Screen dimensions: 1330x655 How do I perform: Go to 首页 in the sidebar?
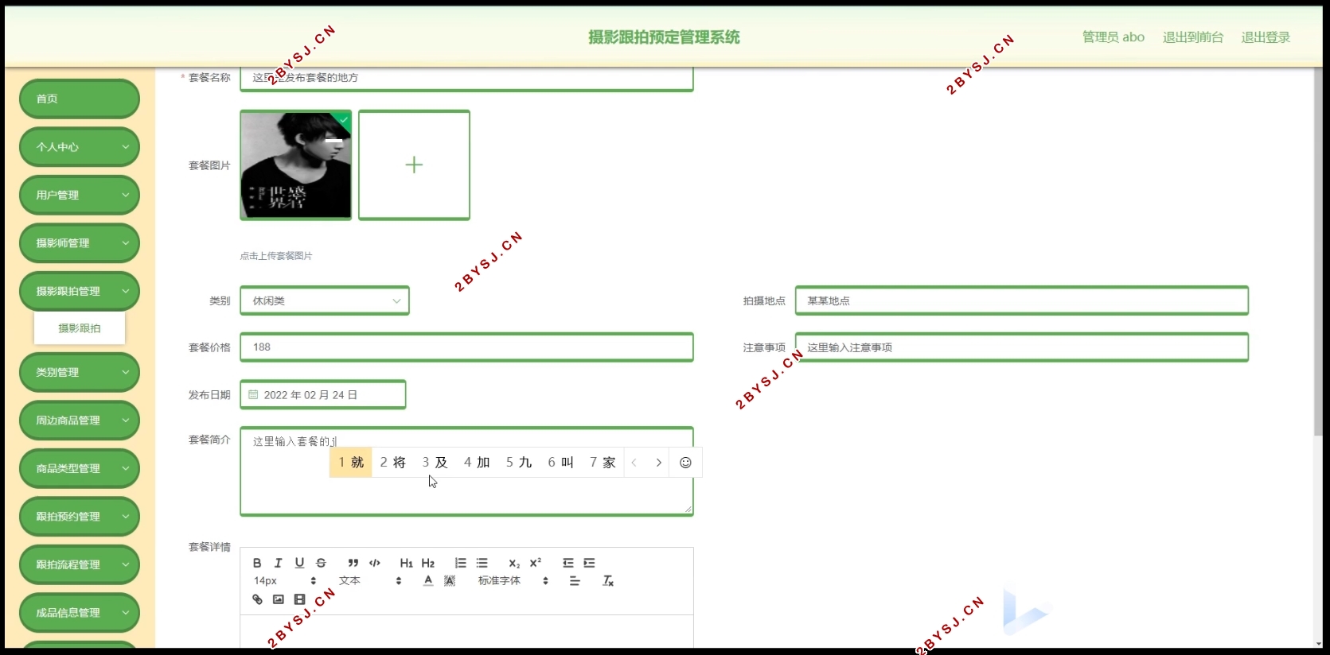[79, 99]
